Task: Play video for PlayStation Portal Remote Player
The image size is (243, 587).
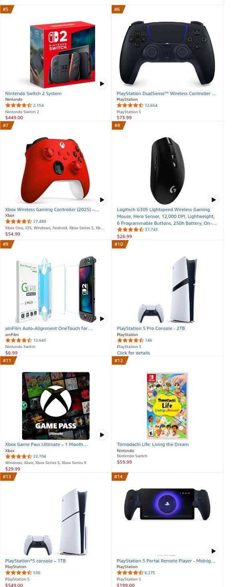Action: 213,551
